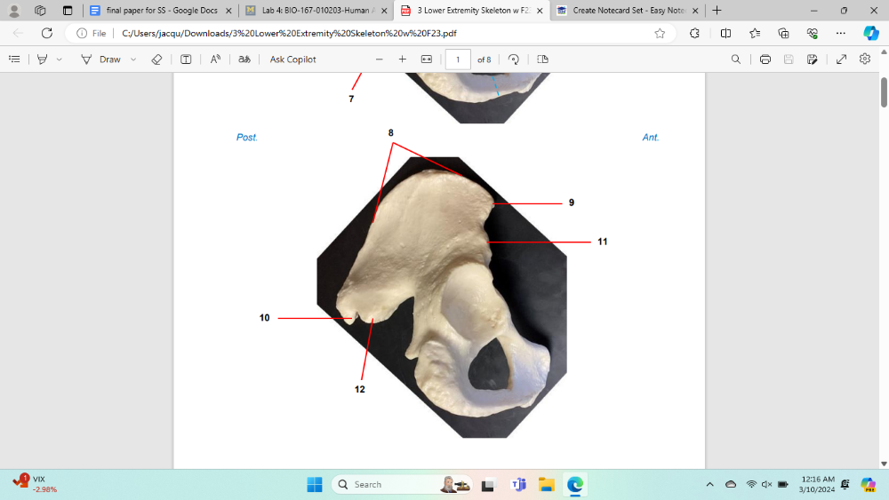This screenshot has height=500, width=889.
Task: Print the PDF document
Action: click(x=765, y=60)
